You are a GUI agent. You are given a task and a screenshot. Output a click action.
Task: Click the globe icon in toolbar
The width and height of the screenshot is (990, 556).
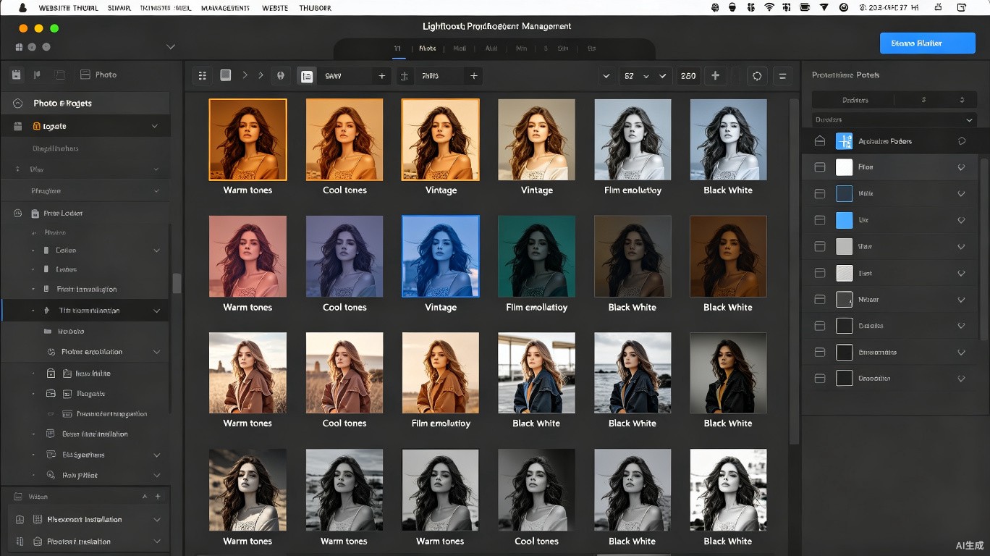281,75
